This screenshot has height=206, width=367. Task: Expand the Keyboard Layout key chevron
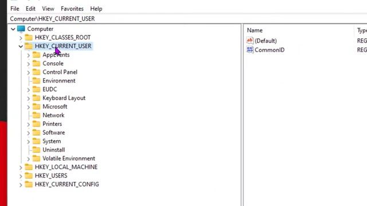[x=29, y=98]
